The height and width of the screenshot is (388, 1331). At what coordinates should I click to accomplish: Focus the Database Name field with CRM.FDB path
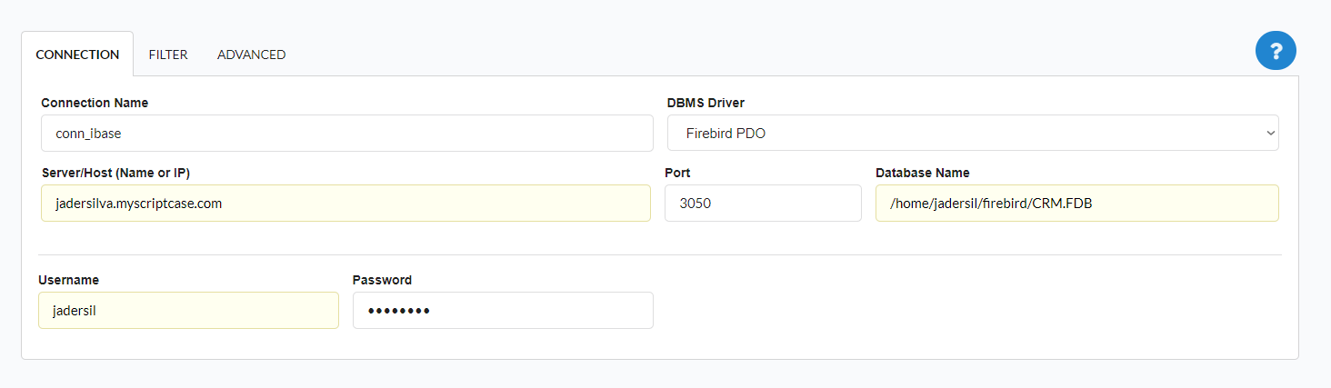(1077, 204)
